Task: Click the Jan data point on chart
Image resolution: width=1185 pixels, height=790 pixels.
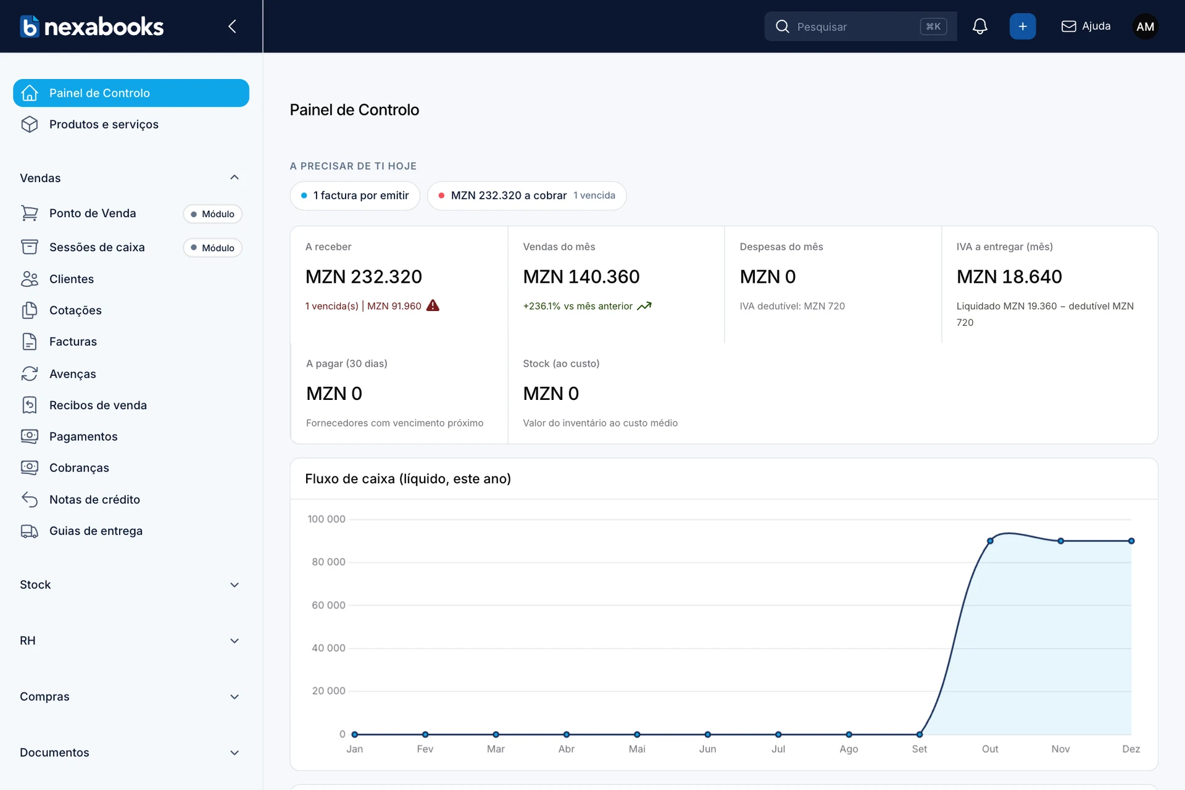Action: click(x=355, y=734)
